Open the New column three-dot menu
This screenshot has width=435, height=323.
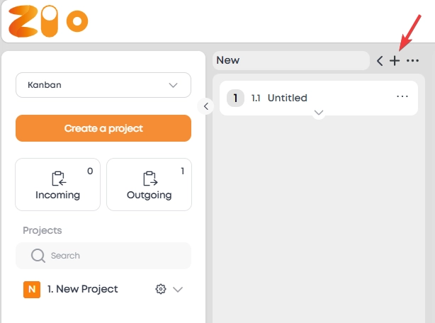click(412, 61)
